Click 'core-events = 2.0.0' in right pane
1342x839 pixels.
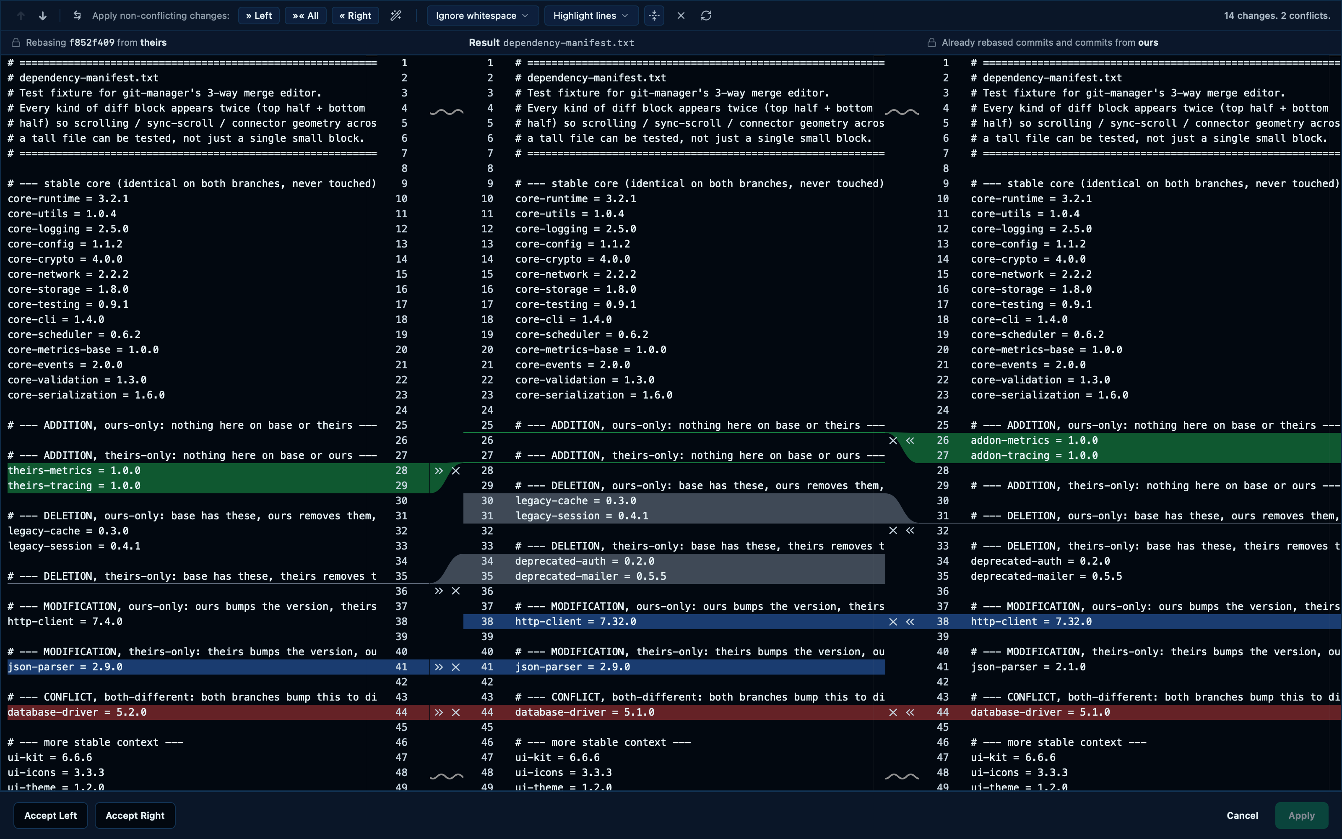pyautogui.click(x=1028, y=365)
